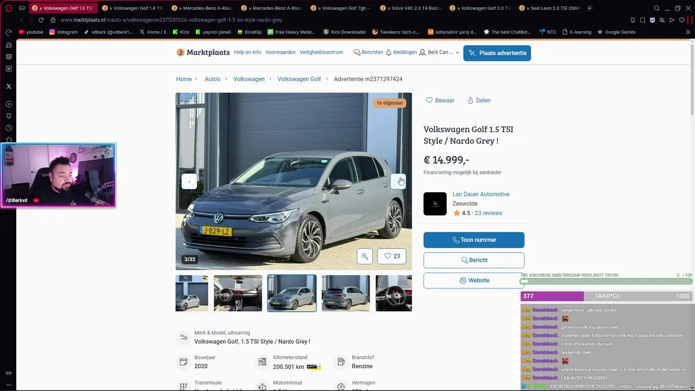Select the first car thumbnail at the garage
The width and height of the screenshot is (695, 391).
pos(192,293)
